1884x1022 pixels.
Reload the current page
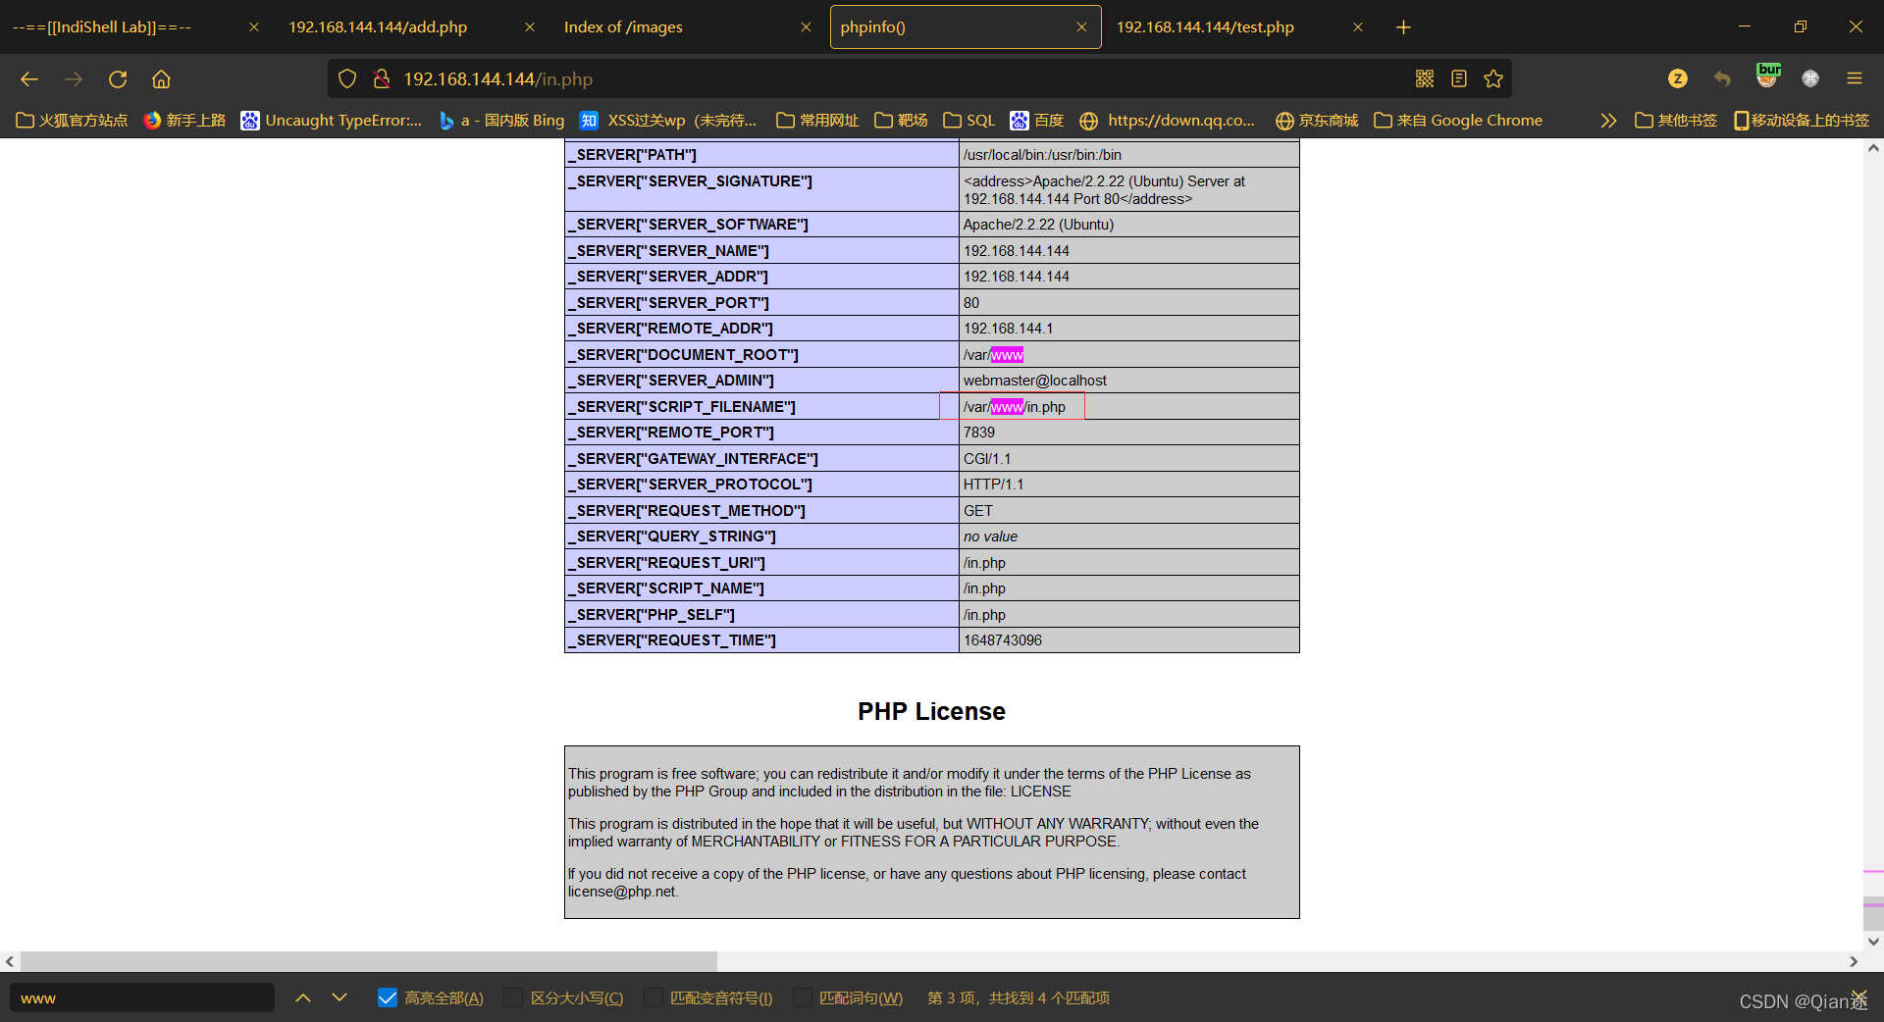tap(118, 79)
